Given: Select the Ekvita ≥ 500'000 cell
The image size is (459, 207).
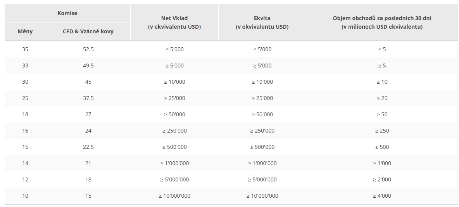Looking at the screenshot, I should [262, 147].
